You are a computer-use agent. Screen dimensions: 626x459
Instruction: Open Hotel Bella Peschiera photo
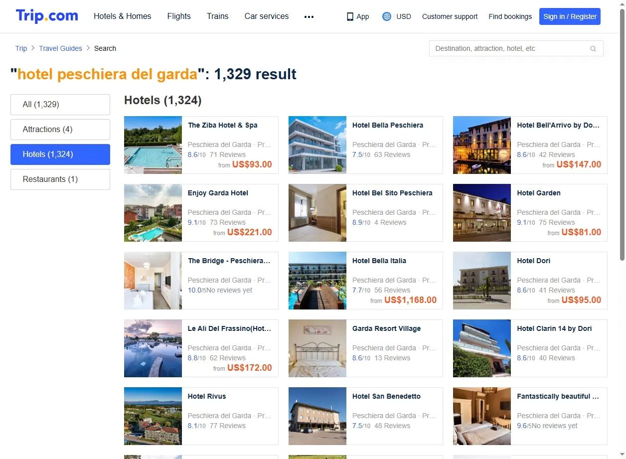317,145
